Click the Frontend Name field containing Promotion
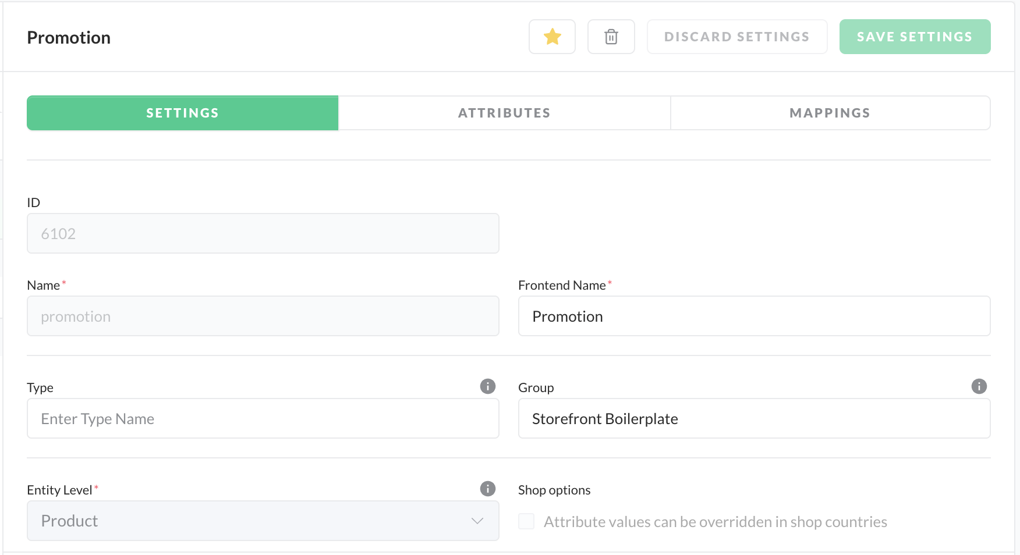Viewport: 1020px width, 555px height. 754,316
